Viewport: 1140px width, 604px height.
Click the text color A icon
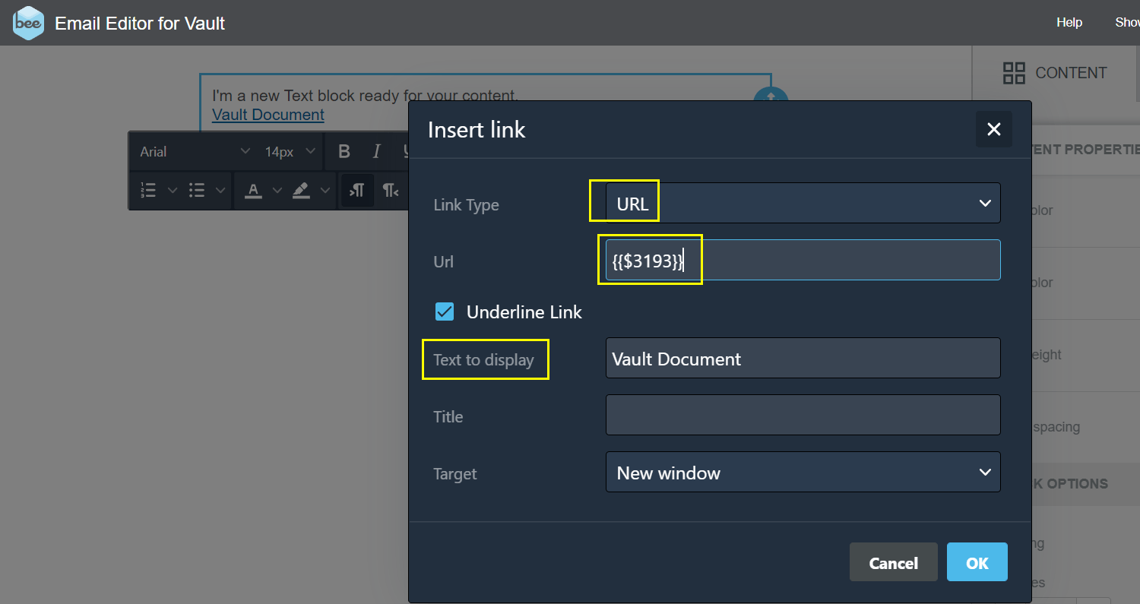coord(253,190)
